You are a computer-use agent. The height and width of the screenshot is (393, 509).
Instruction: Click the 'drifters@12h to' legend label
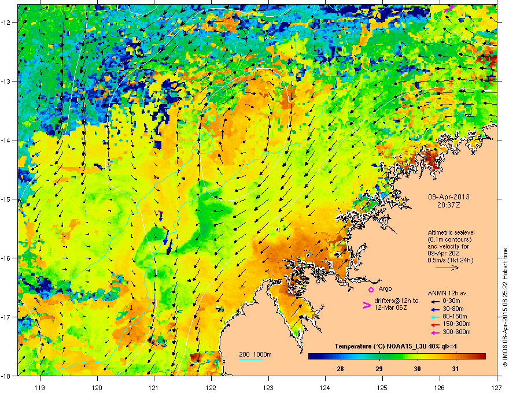pos(396,301)
